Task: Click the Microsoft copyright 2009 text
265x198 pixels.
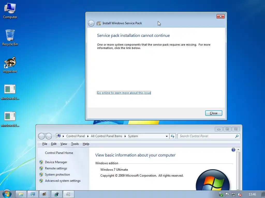Action: click(142, 175)
